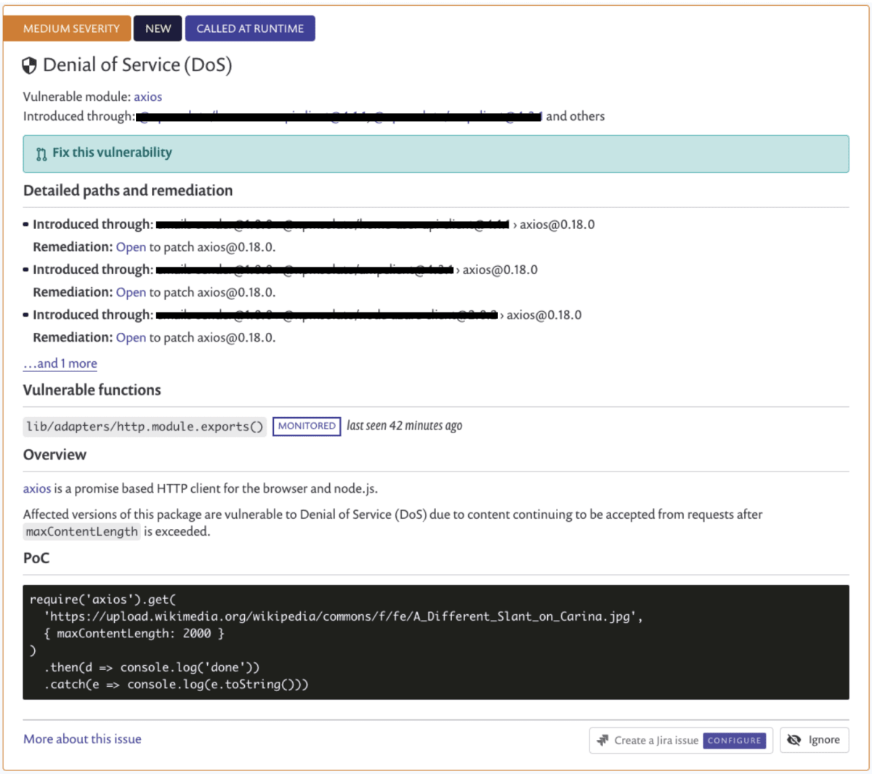Expand the '…and 1 more' paths link

tap(60, 363)
